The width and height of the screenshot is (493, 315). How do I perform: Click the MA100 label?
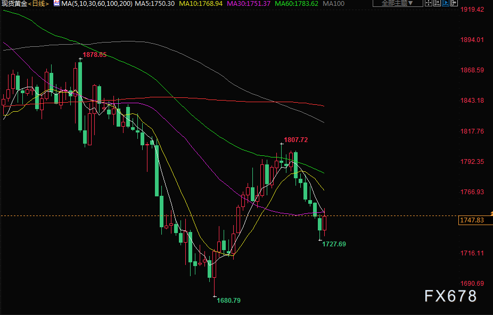(x=334, y=4)
